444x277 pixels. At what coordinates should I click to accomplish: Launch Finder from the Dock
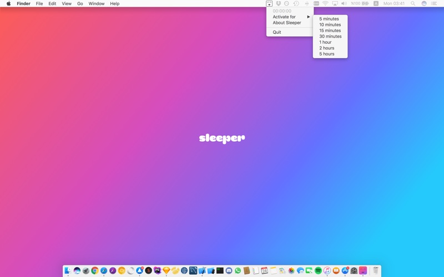tap(68, 270)
